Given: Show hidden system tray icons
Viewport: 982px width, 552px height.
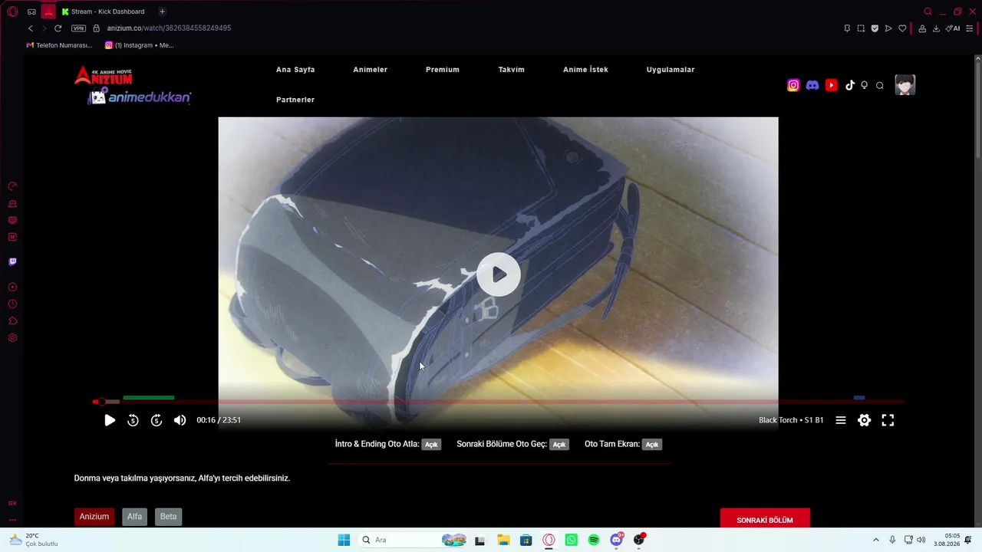Looking at the screenshot, I should click(x=876, y=540).
